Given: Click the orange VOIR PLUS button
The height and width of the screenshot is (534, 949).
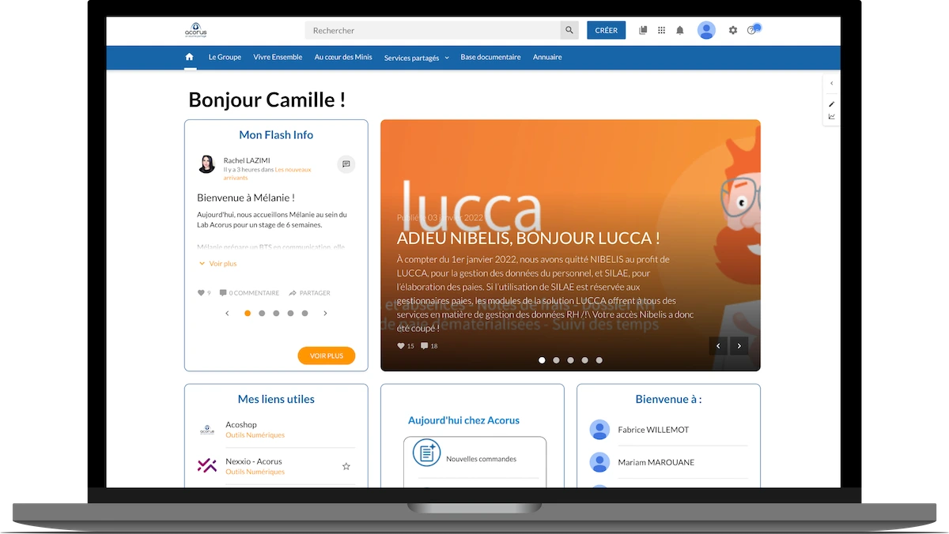Looking at the screenshot, I should pos(327,355).
